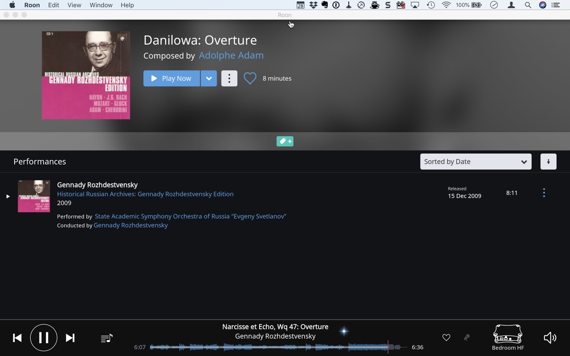The height and width of the screenshot is (356, 570).
Task: Open the volume speaker control
Action: [550, 338]
